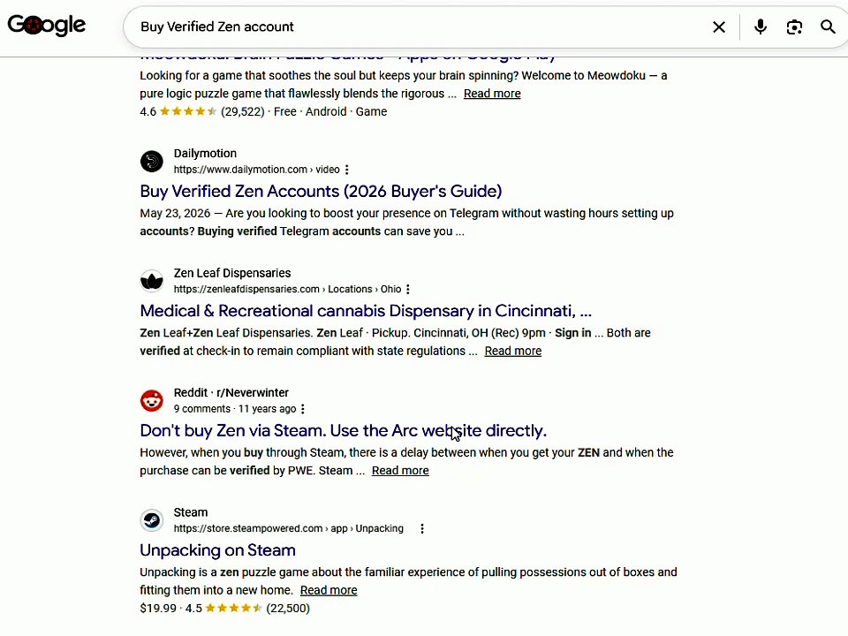Open Unpacking on Steam result
This screenshot has height=636, width=848.
click(217, 550)
